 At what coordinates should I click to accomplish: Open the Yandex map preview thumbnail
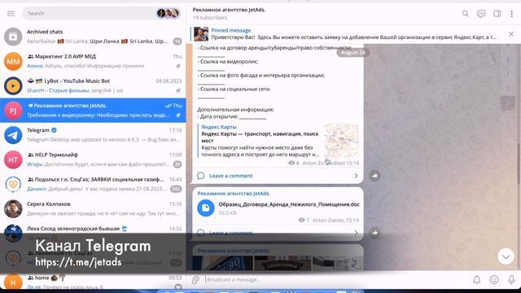point(341,141)
